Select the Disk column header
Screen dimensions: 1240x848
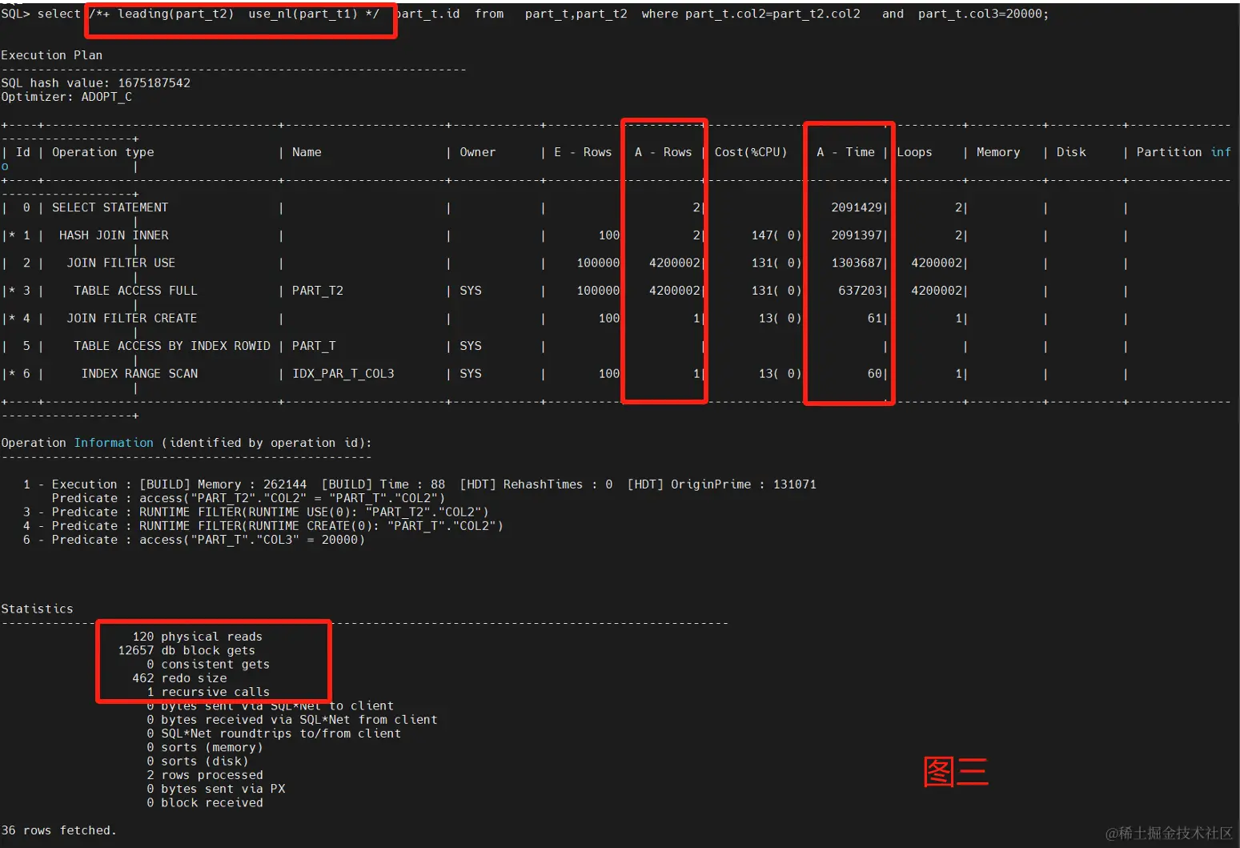tap(1071, 152)
